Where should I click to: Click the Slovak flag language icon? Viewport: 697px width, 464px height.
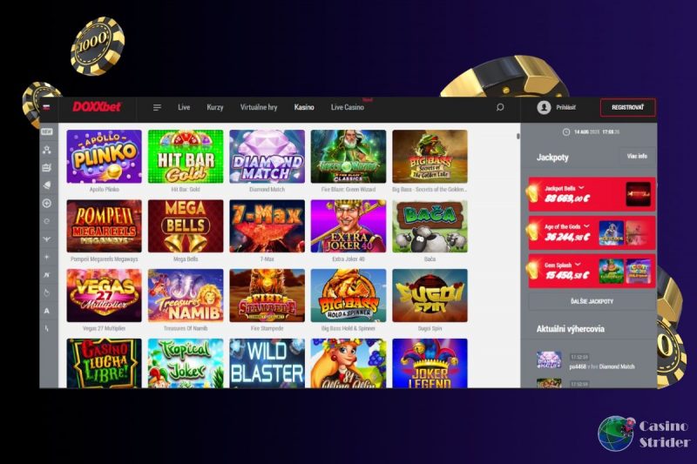(46, 107)
